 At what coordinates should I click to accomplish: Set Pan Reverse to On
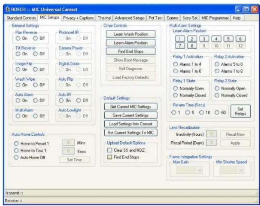click(x=18, y=38)
